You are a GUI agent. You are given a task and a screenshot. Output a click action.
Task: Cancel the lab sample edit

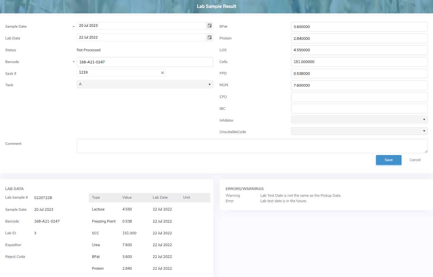click(x=415, y=160)
